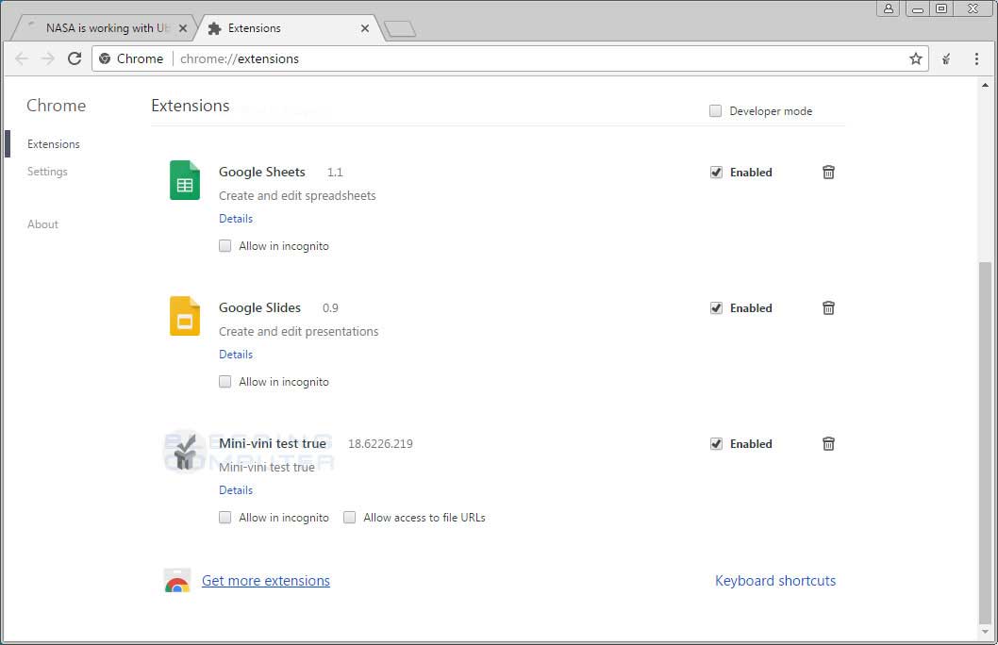The image size is (998, 645).
Task: Delete Mini-vini test true extension via trash
Action: click(x=828, y=444)
